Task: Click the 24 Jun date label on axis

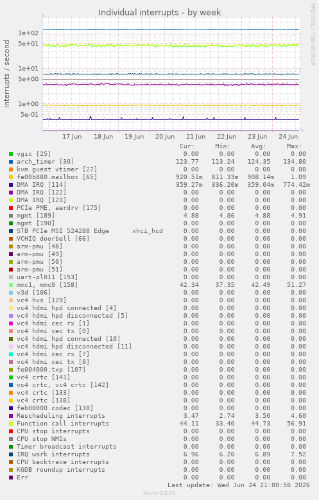Action: [288, 137]
